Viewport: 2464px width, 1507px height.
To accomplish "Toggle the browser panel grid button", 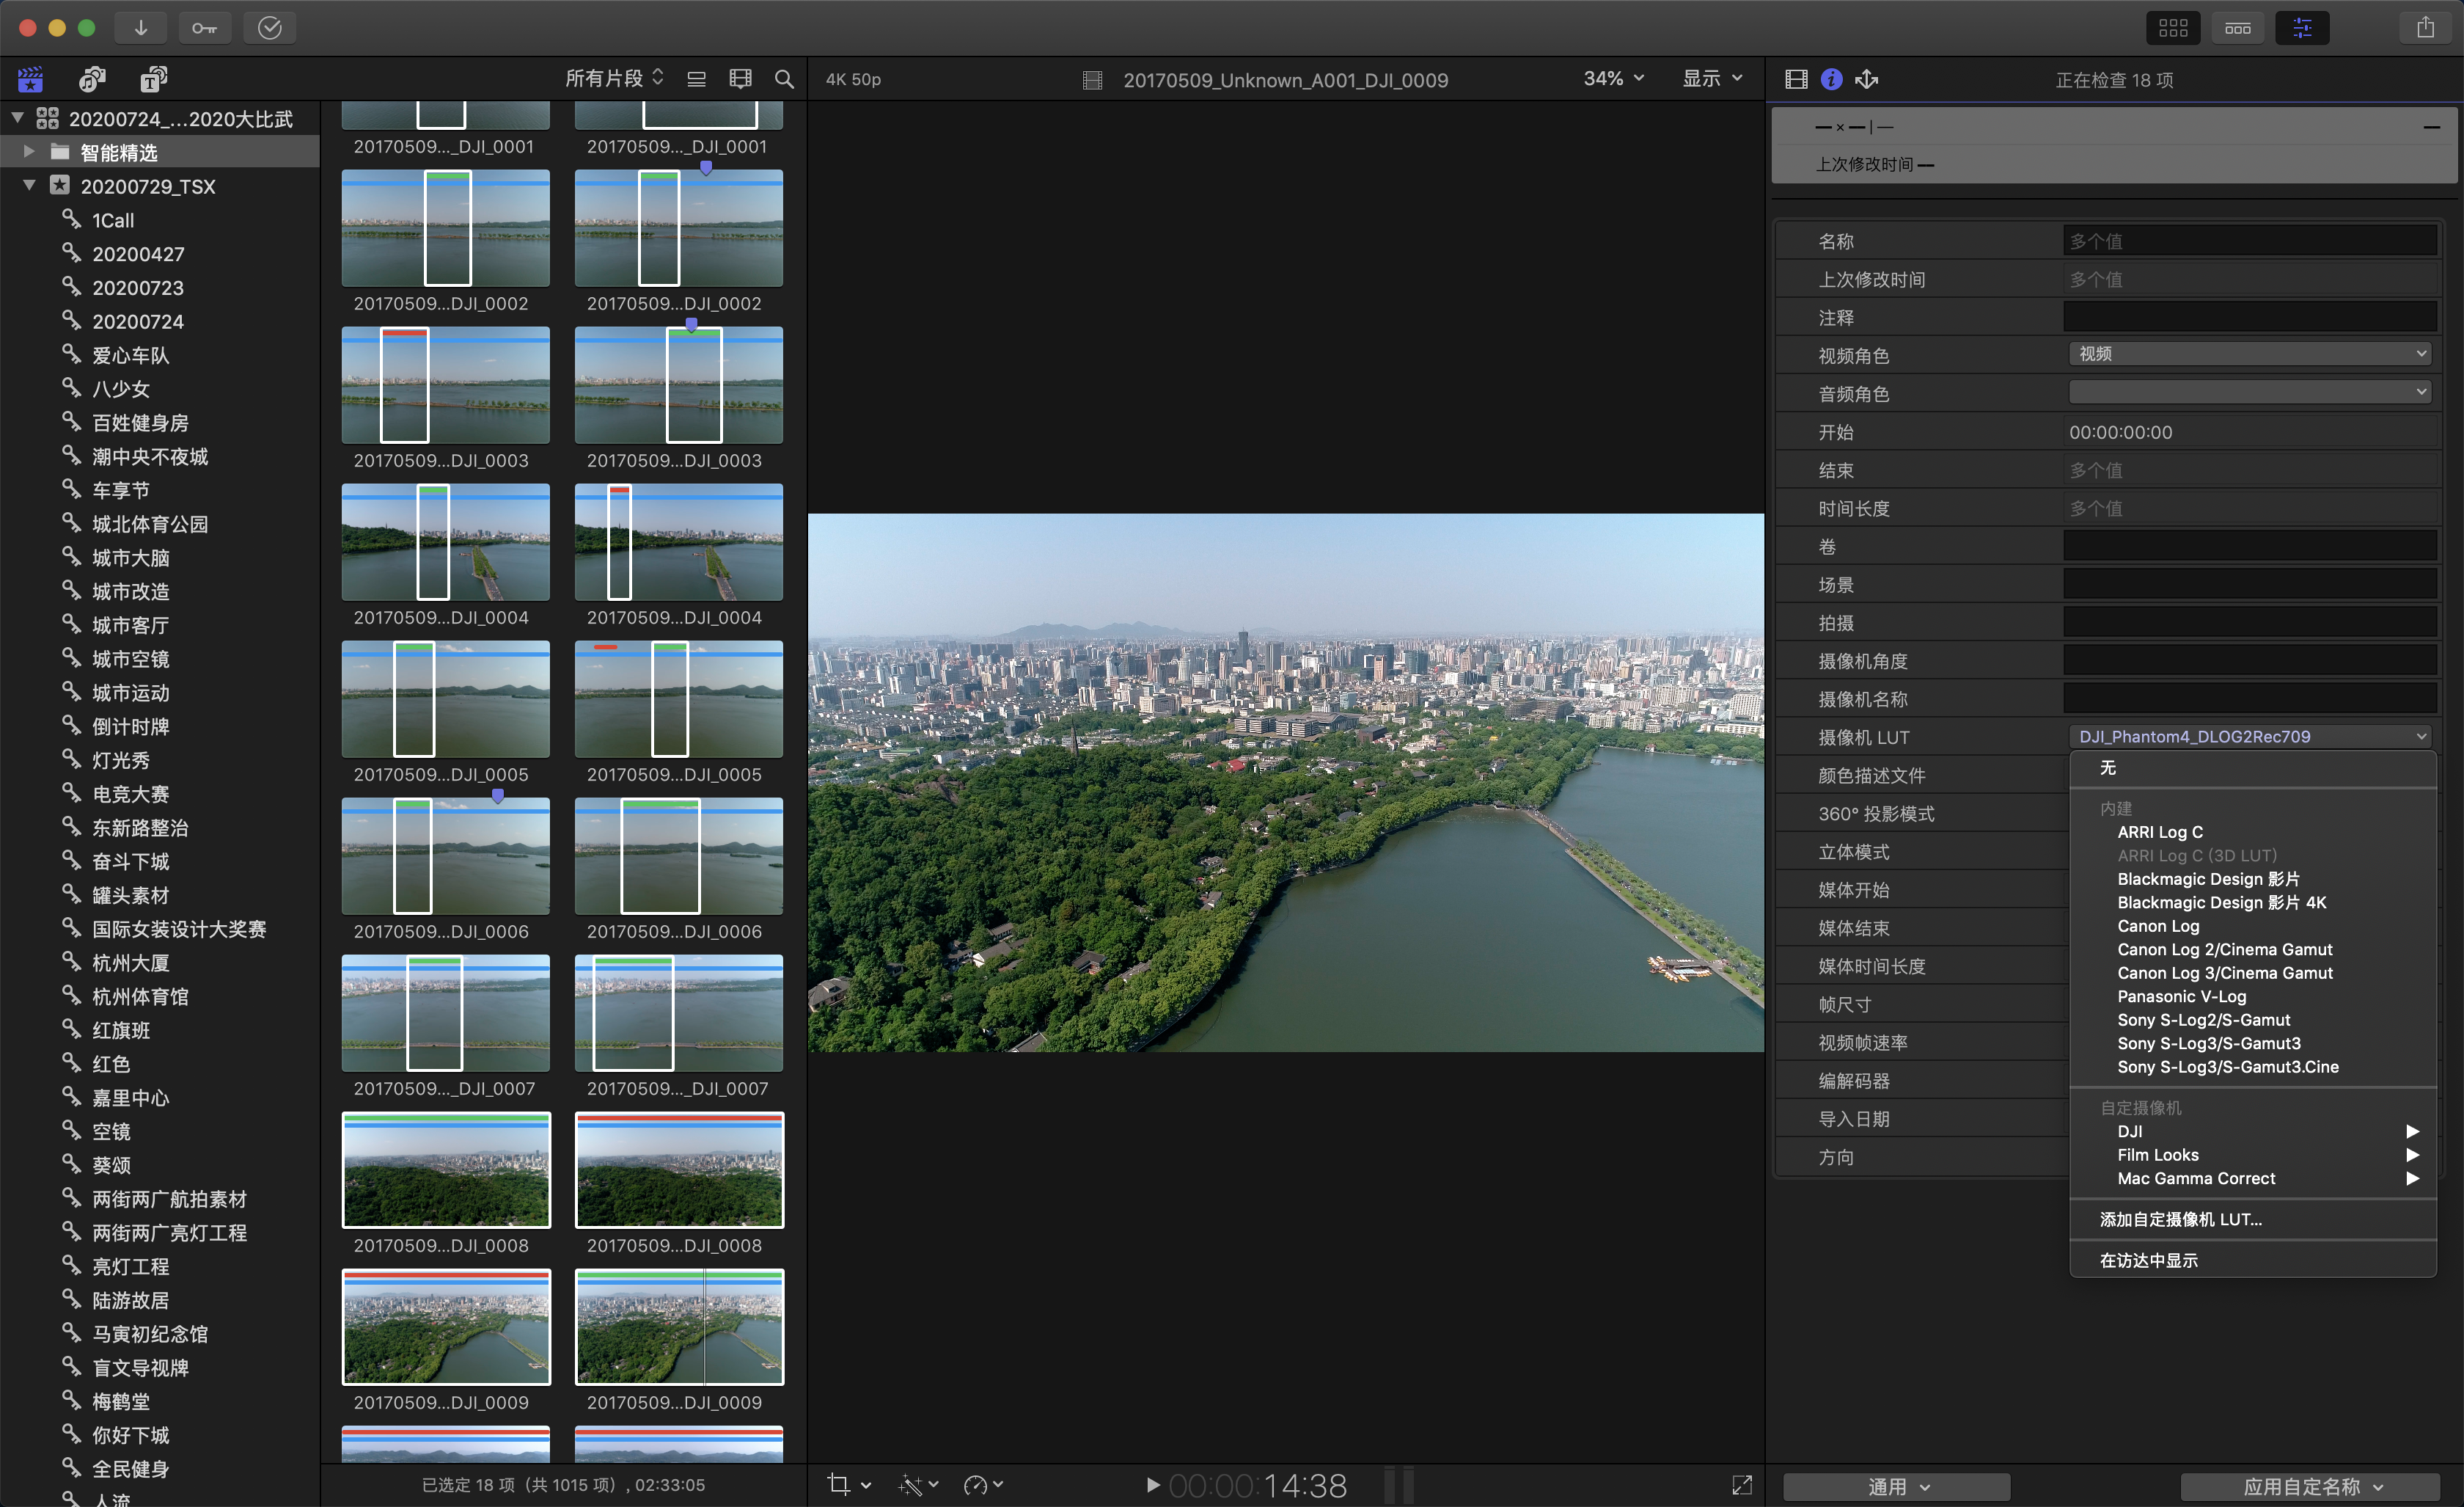I will [2172, 28].
